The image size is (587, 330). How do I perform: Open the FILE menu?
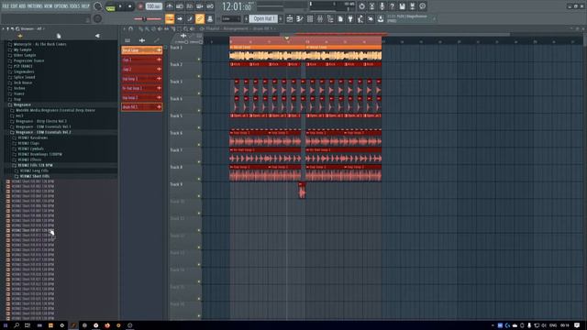[x=6, y=6]
